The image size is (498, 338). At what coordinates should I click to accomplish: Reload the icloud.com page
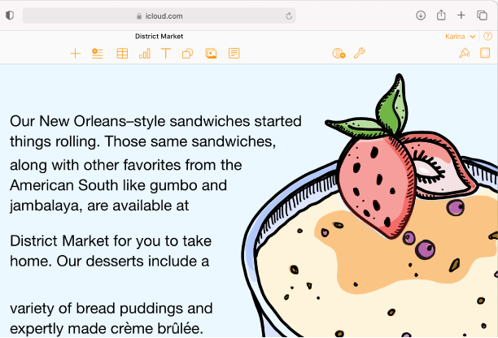point(289,16)
